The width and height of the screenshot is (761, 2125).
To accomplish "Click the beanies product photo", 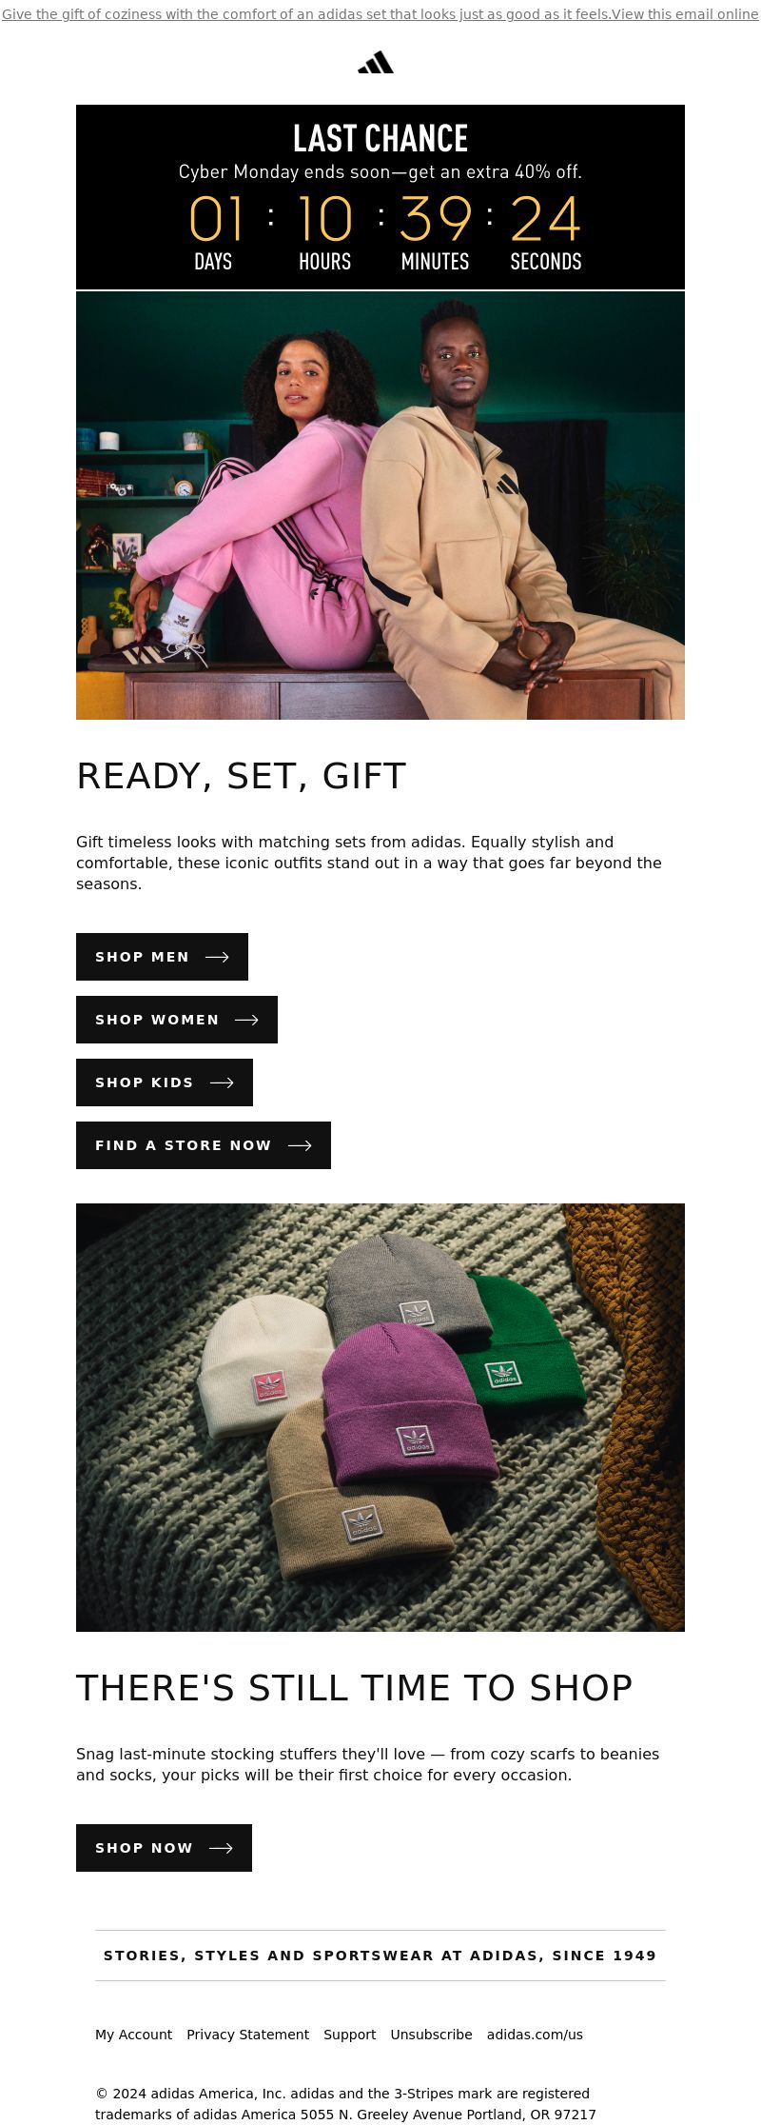I will (x=380, y=1418).
